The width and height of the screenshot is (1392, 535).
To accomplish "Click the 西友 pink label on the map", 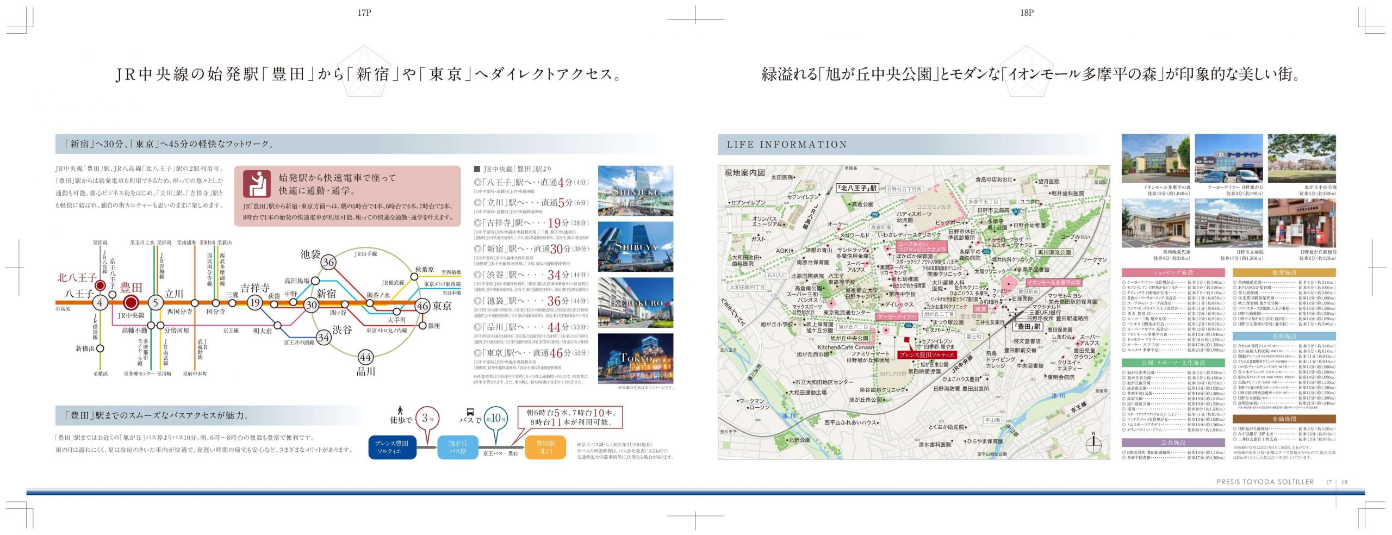I will [x=980, y=309].
